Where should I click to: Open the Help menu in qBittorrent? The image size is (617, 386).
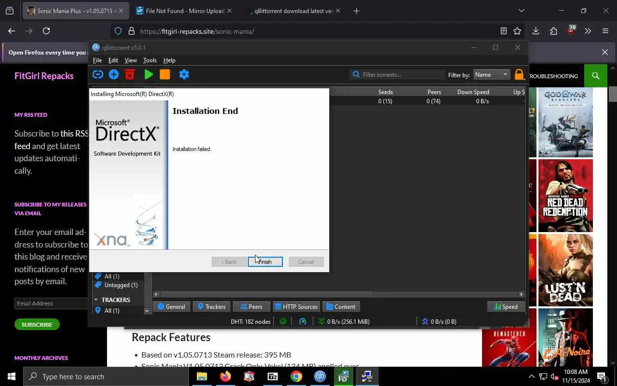tap(169, 60)
